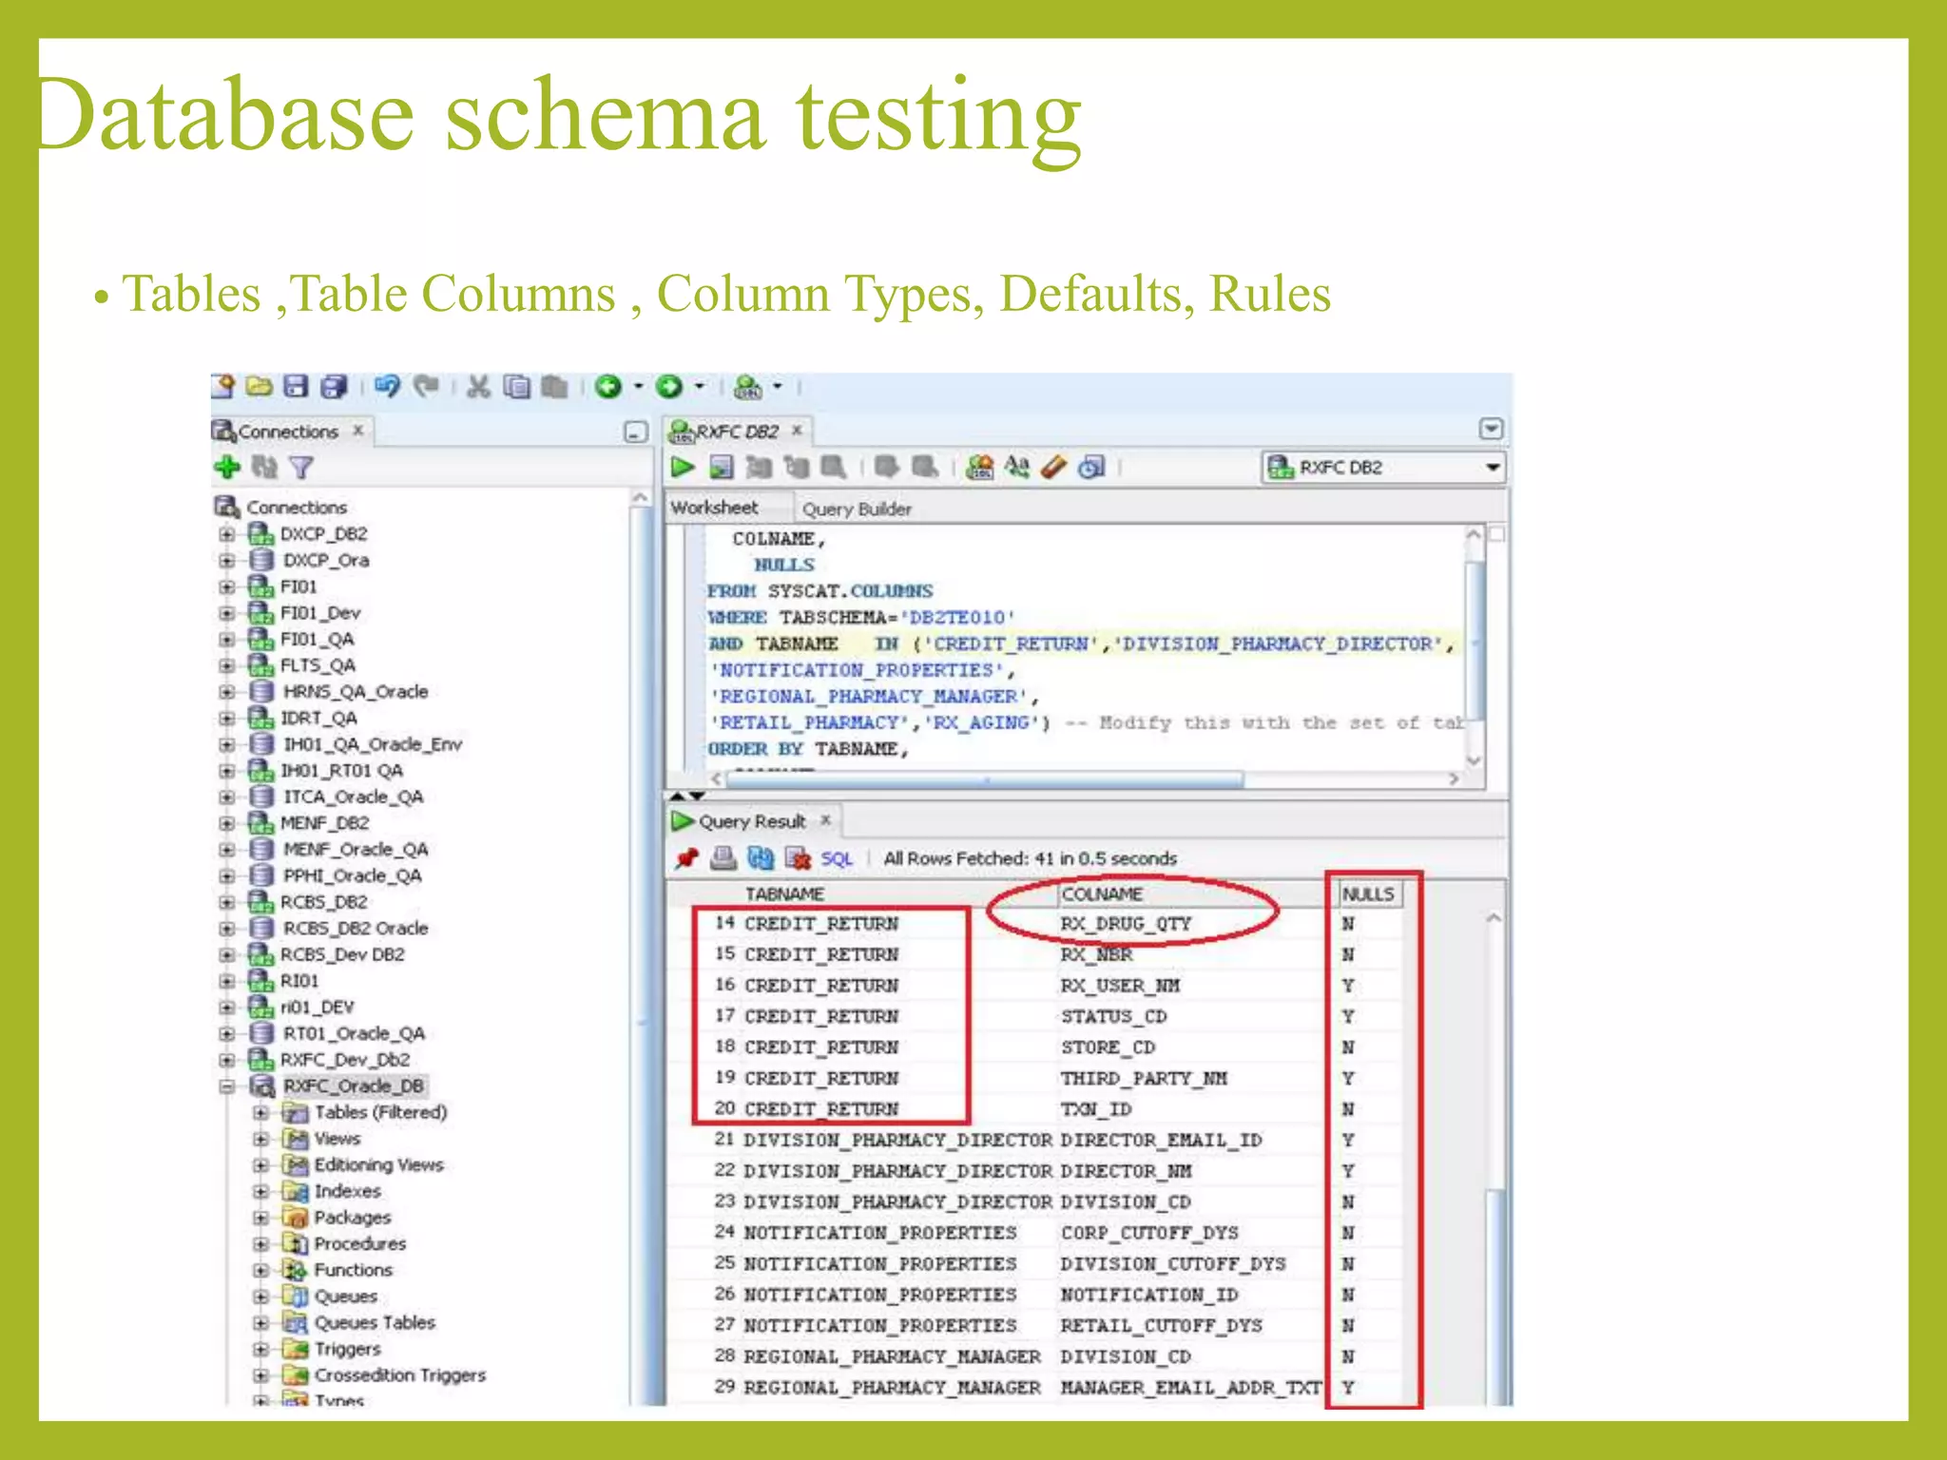Expand the Tables (Filtered) node
Screen dimensions: 1947x1460
[260, 1112]
